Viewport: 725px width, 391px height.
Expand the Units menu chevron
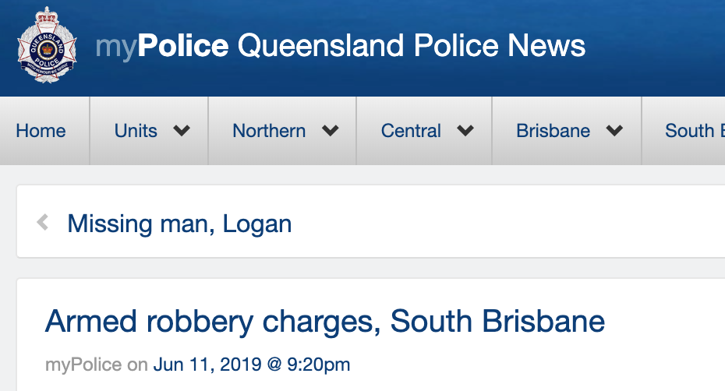coord(182,131)
